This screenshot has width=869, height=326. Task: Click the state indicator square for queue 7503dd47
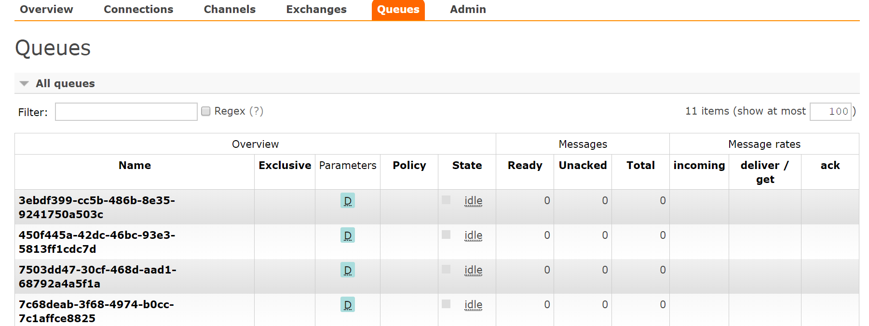tap(446, 269)
